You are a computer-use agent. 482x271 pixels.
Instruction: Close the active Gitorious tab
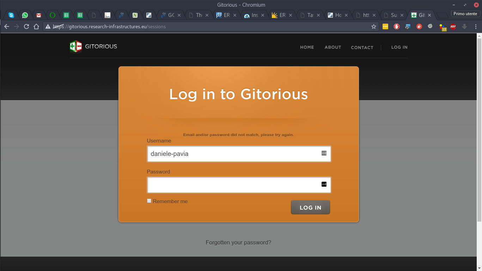429,15
